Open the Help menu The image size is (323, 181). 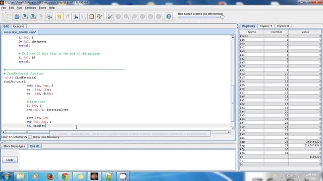[x=51, y=8]
